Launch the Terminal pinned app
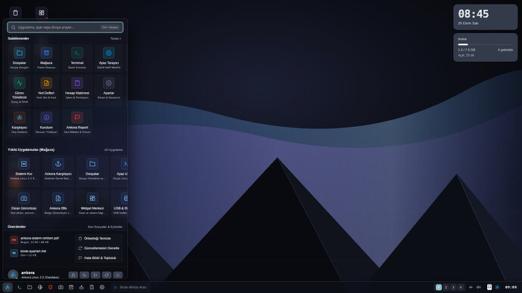This screenshot has height=293, width=522. (x=77, y=57)
